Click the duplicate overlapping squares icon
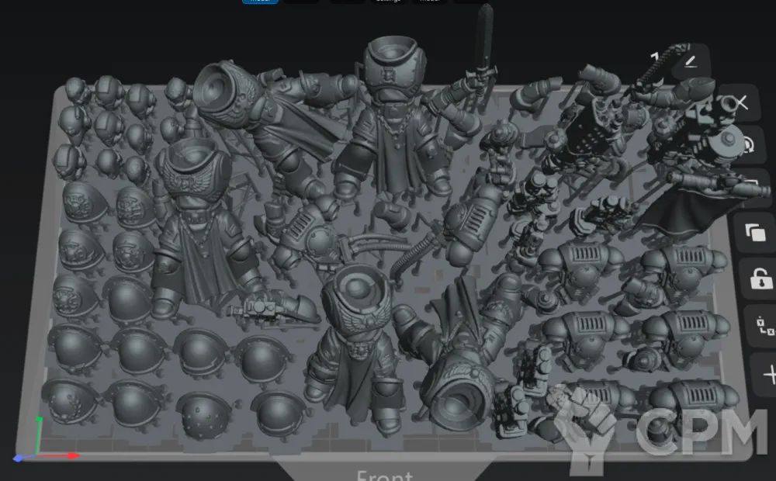Image resolution: width=776 pixels, height=481 pixels. click(x=755, y=232)
